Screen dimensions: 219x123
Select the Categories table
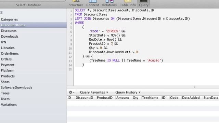tap(34, 19)
